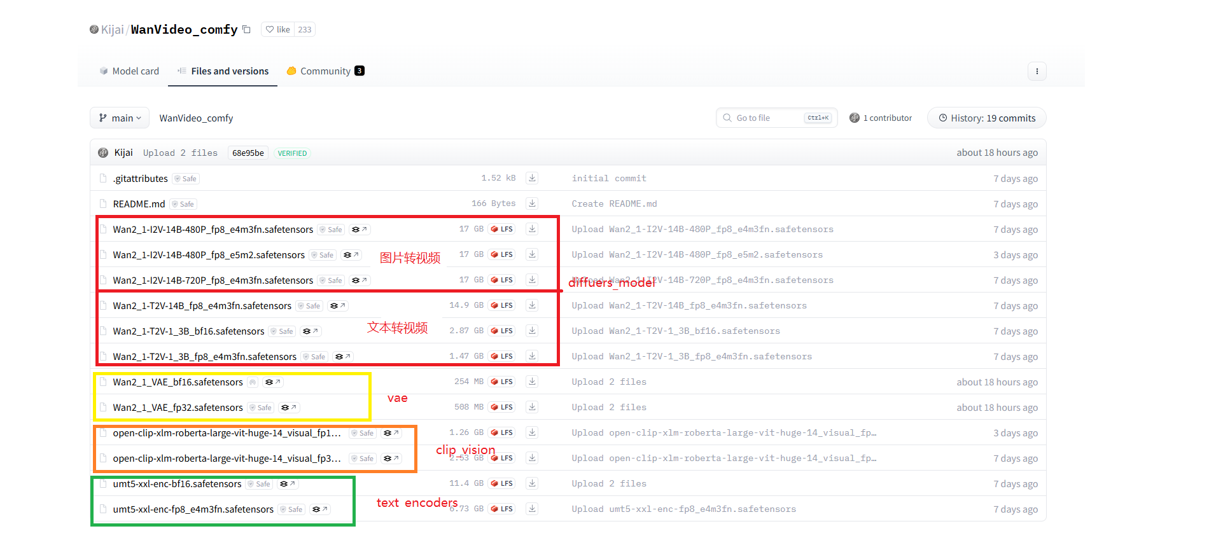The height and width of the screenshot is (545, 1216).
Task: Download umt5-xxl-enc-bf16.safetensors file
Action: [532, 483]
